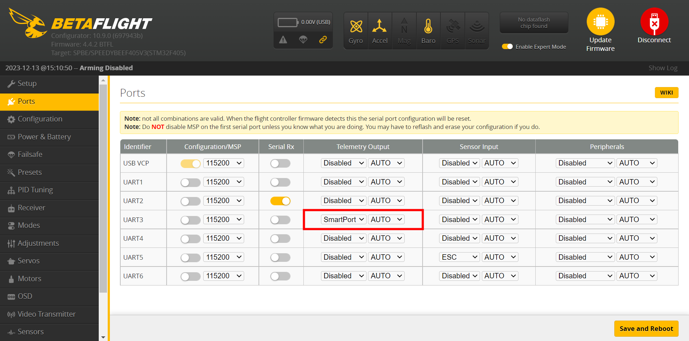Open the PID Tuning tab
Screen dimensions: 689x341
point(50,190)
